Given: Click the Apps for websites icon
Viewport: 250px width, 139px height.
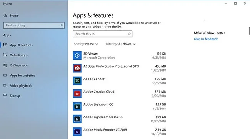Looking at the screenshot, I should (5, 76).
